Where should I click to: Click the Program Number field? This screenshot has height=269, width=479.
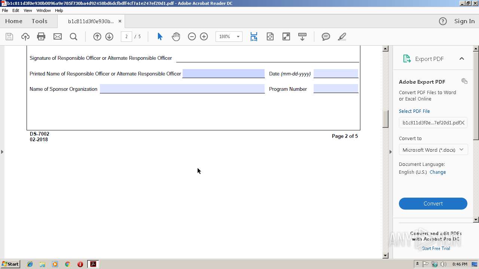pyautogui.click(x=336, y=89)
